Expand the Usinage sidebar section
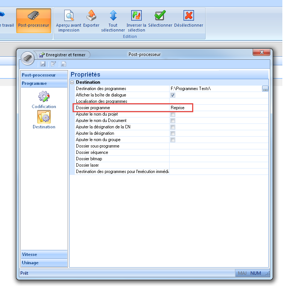The height and width of the screenshot is (292, 288). coord(44,263)
